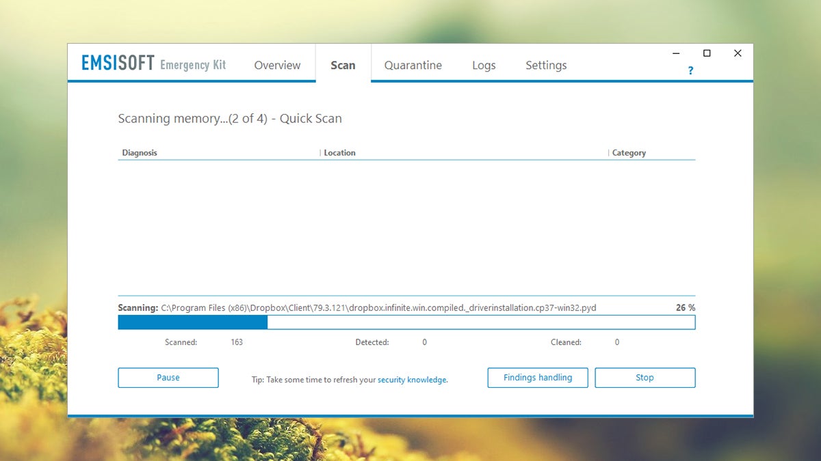
Task: Pause the running quick scan
Action: 168,378
